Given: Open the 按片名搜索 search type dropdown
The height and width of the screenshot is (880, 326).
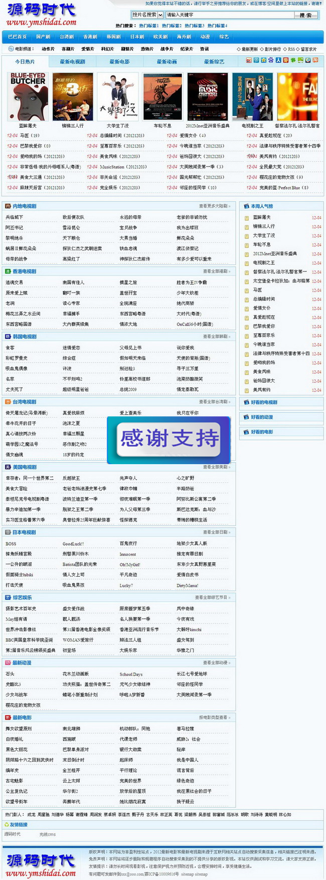Looking at the screenshot, I should (x=147, y=15).
